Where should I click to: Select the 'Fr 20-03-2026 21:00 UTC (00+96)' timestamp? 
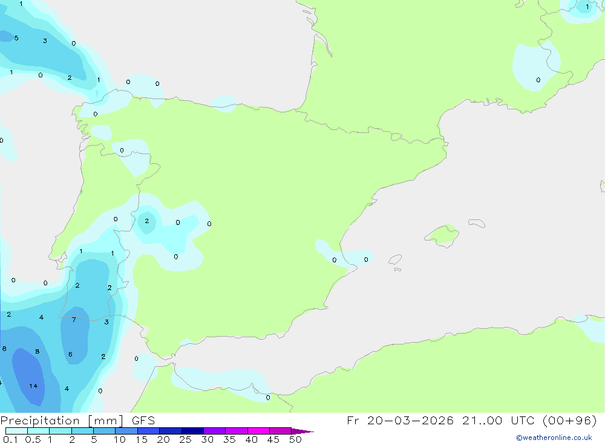pos(471,420)
